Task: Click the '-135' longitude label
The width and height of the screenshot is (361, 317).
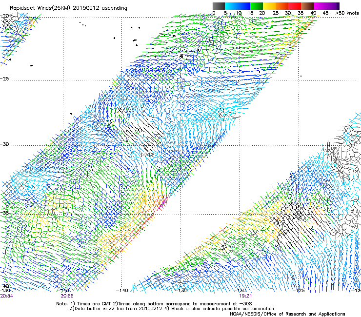Action: click(180, 291)
